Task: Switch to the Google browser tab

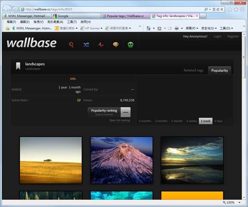Action: pyautogui.click(x=76, y=16)
